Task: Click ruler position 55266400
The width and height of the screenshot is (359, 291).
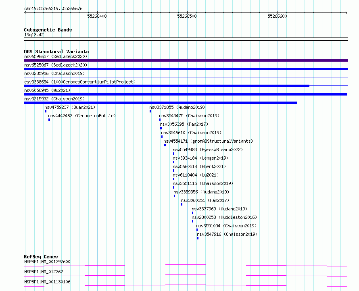Action: pos(97,16)
